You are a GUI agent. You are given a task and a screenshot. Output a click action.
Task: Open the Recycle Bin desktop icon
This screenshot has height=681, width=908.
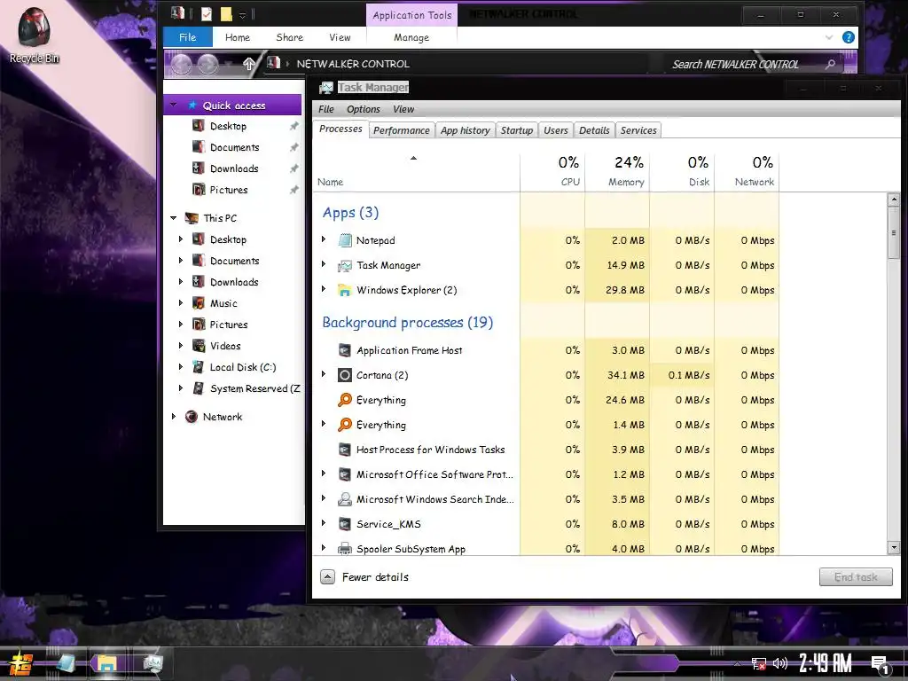point(35,34)
